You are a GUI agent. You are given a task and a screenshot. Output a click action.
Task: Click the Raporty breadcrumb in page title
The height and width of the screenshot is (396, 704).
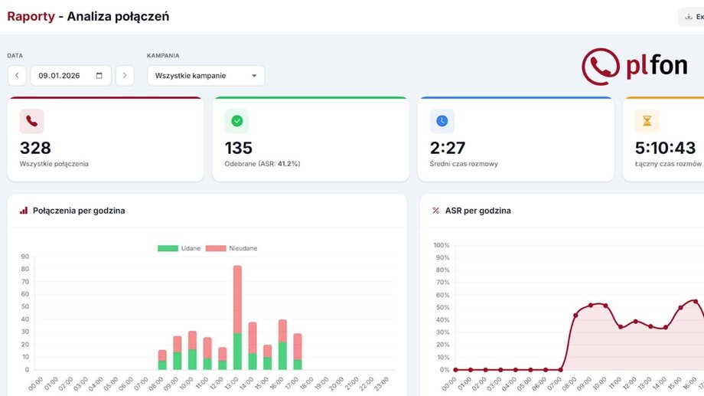click(x=31, y=16)
